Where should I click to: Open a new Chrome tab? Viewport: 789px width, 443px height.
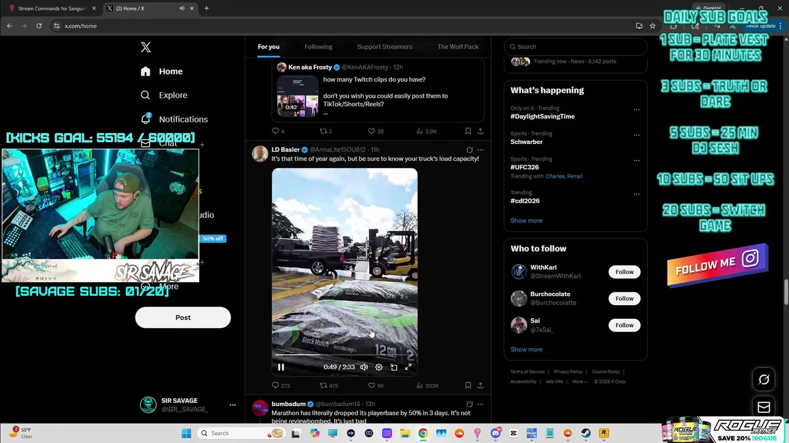pos(206,9)
